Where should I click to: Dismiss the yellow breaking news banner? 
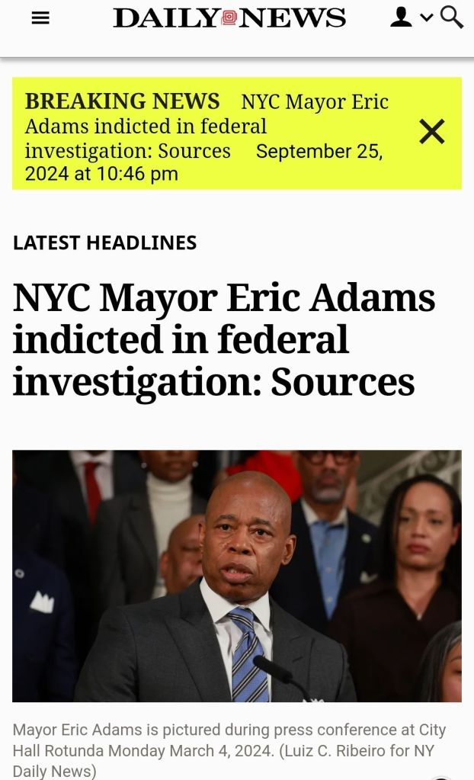[431, 132]
